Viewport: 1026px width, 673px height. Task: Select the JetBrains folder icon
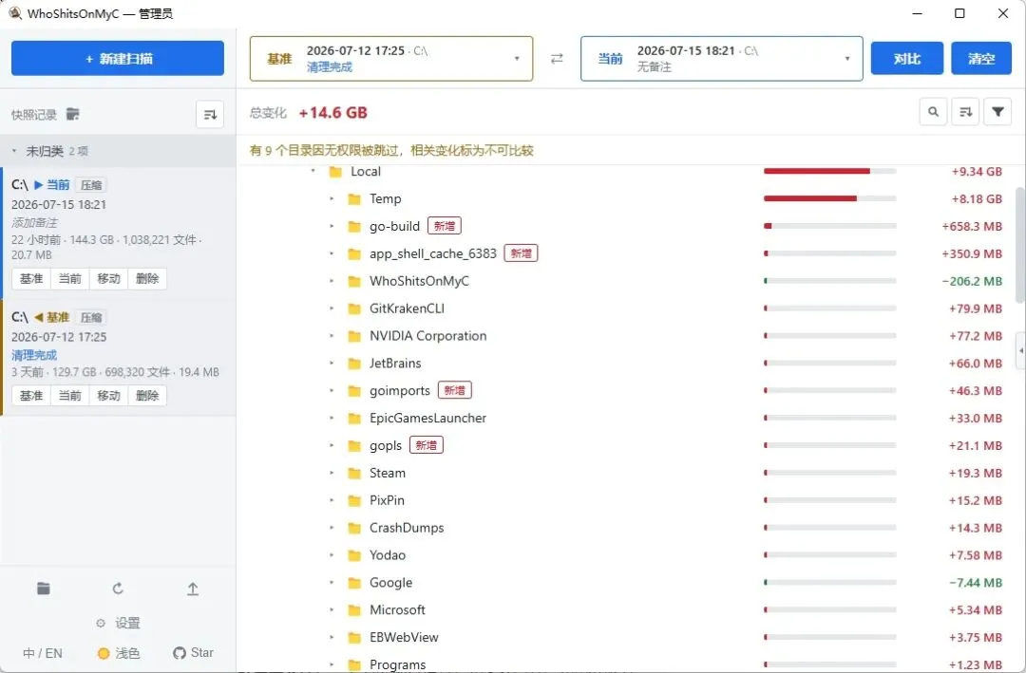354,364
